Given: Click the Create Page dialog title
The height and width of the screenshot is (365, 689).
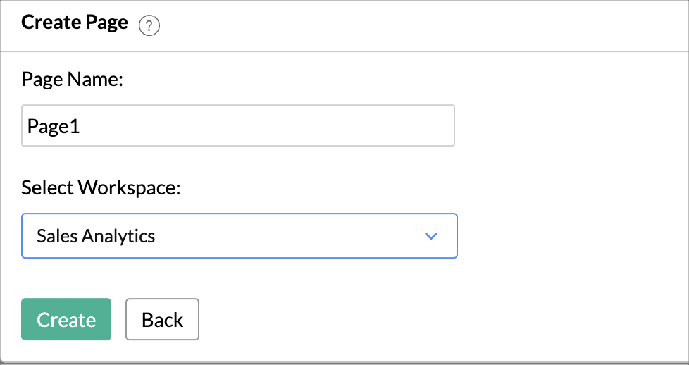Looking at the screenshot, I should click(75, 23).
